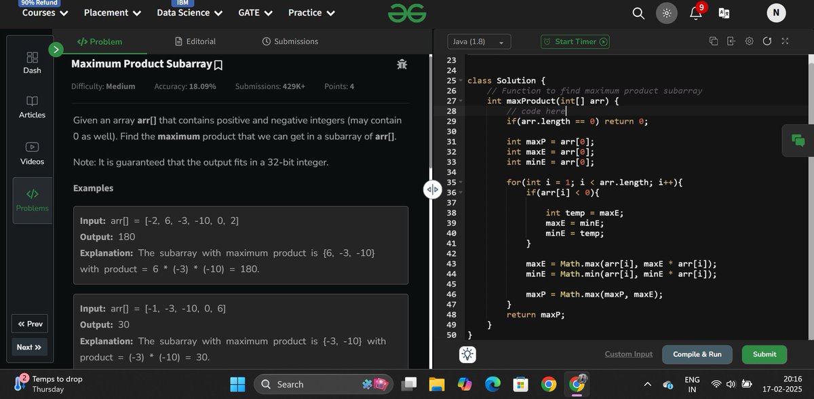
Task: Collapse sidebar with green arrow button
Action: pyautogui.click(x=56, y=49)
